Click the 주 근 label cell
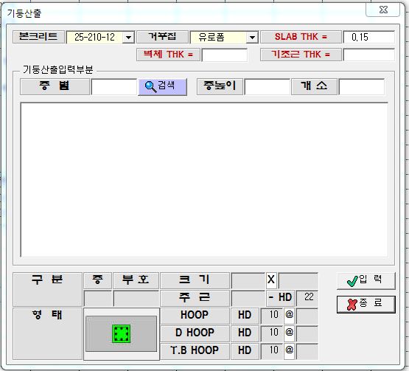This screenshot has width=409, height=371. [195, 298]
